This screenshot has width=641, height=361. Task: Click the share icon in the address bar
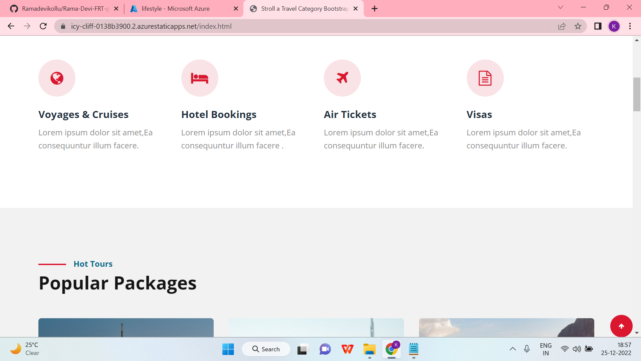[x=562, y=26]
